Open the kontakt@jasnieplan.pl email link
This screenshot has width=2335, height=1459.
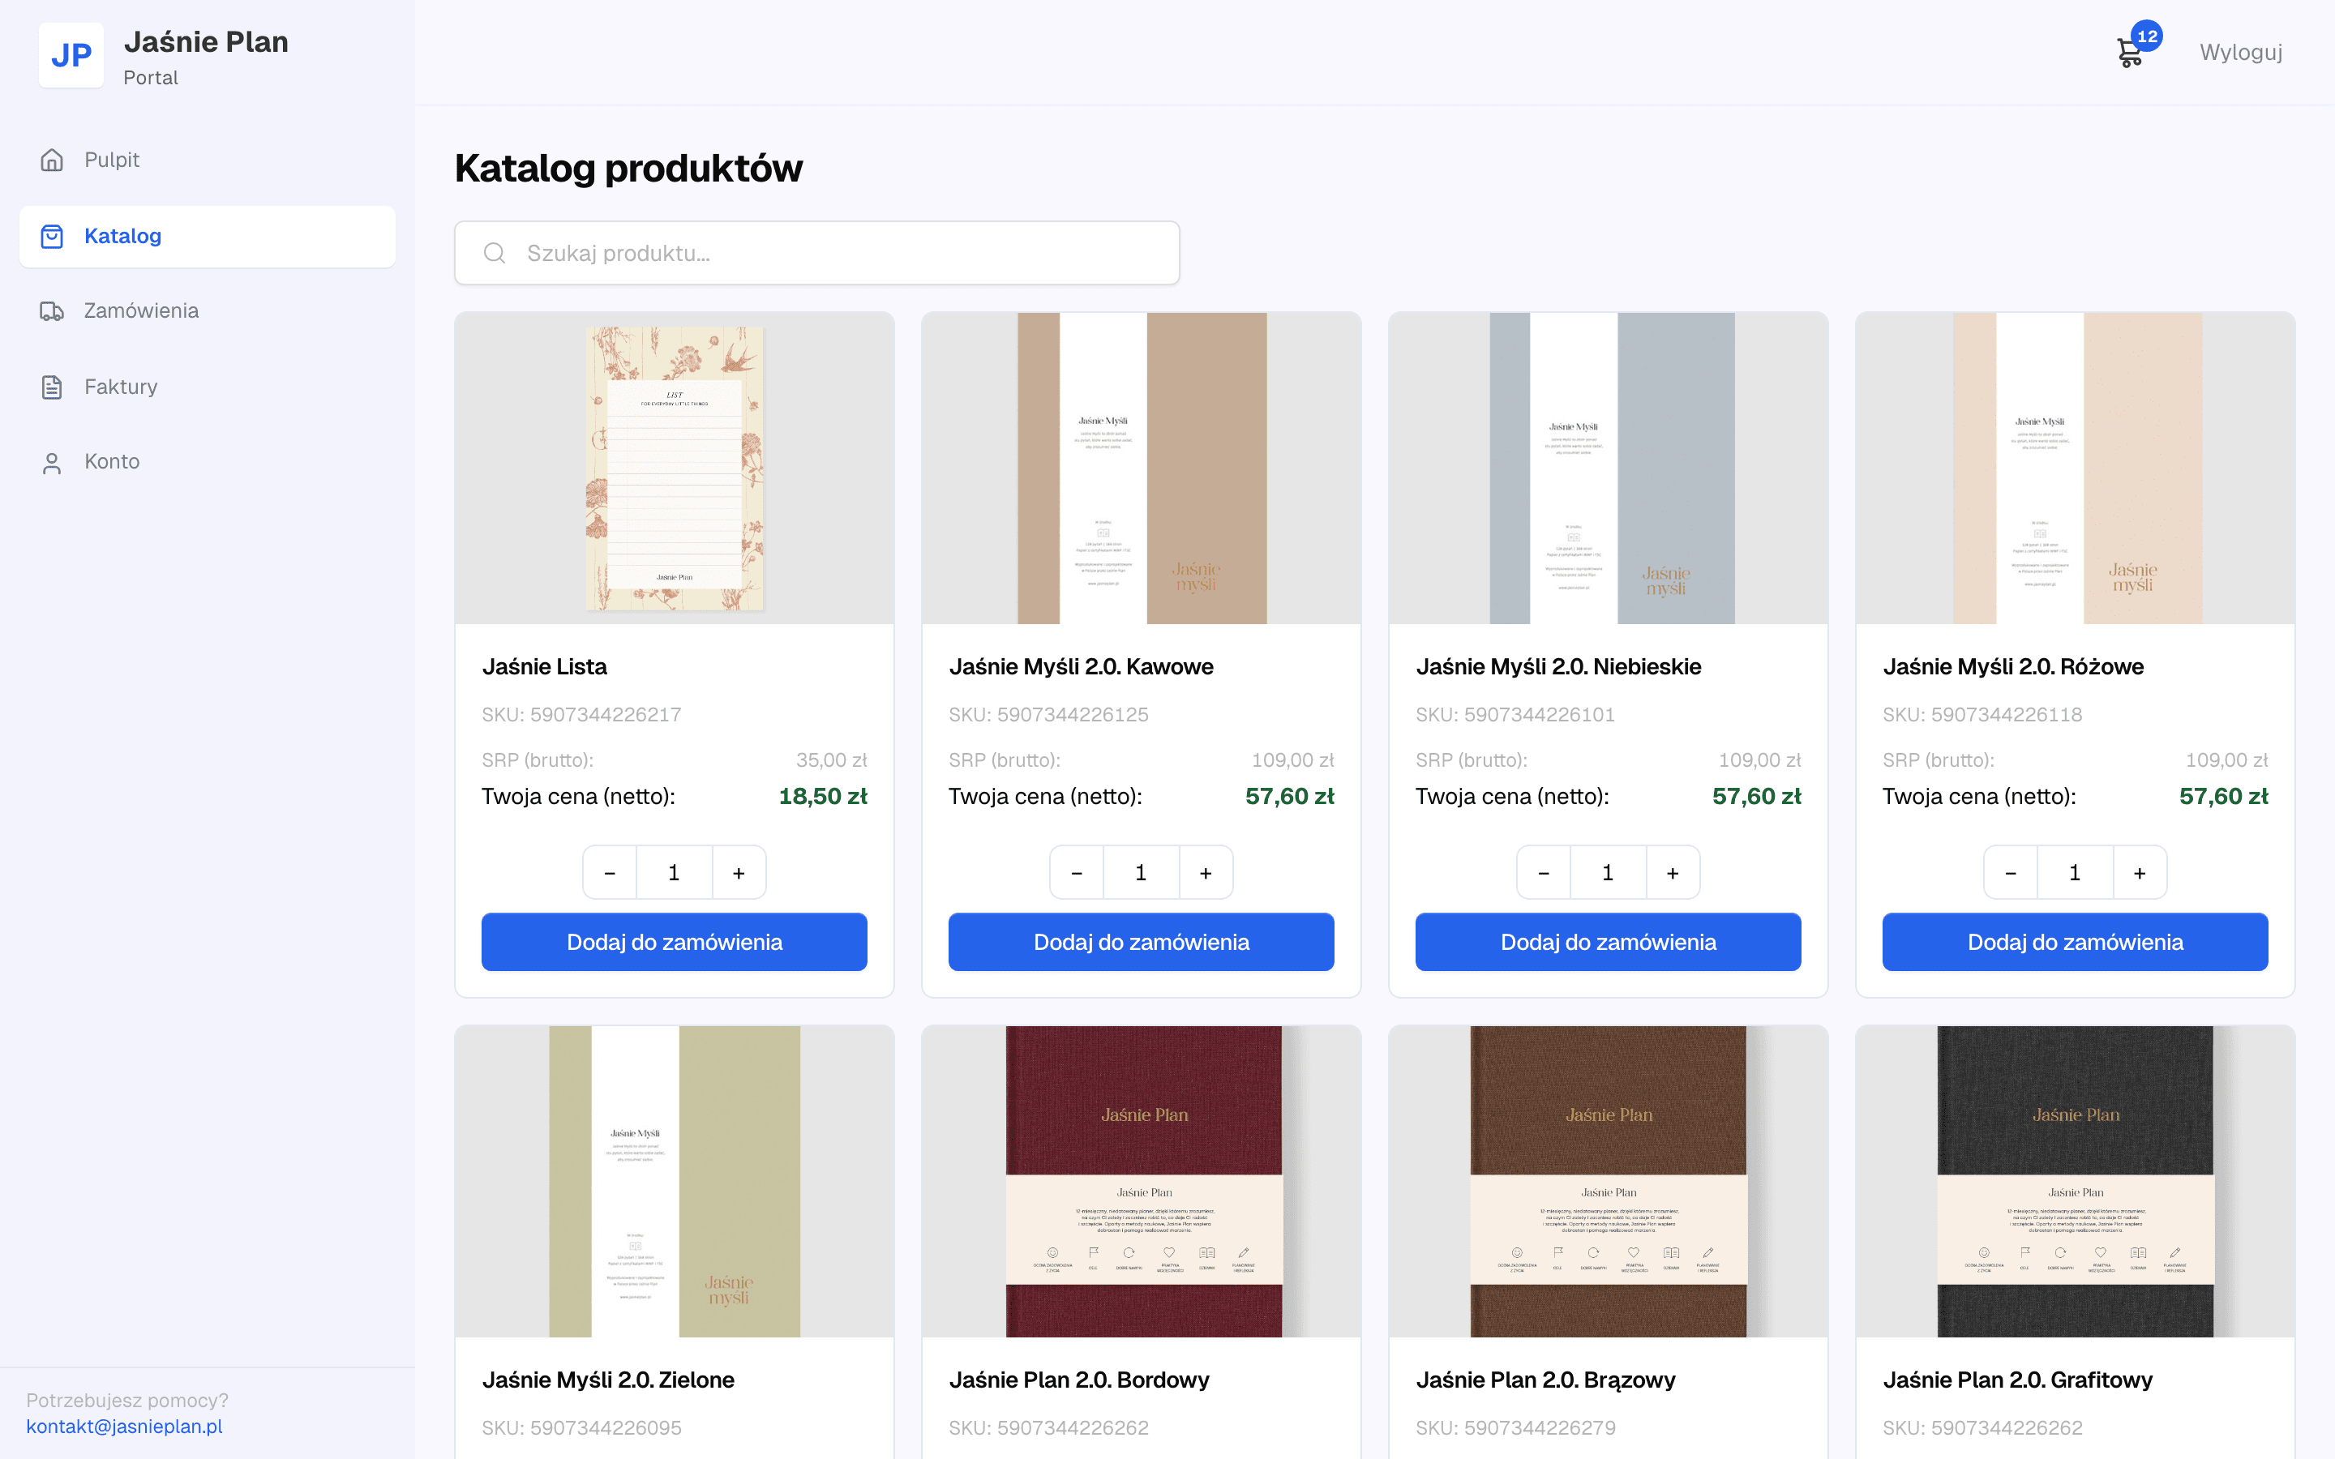click(x=125, y=1427)
